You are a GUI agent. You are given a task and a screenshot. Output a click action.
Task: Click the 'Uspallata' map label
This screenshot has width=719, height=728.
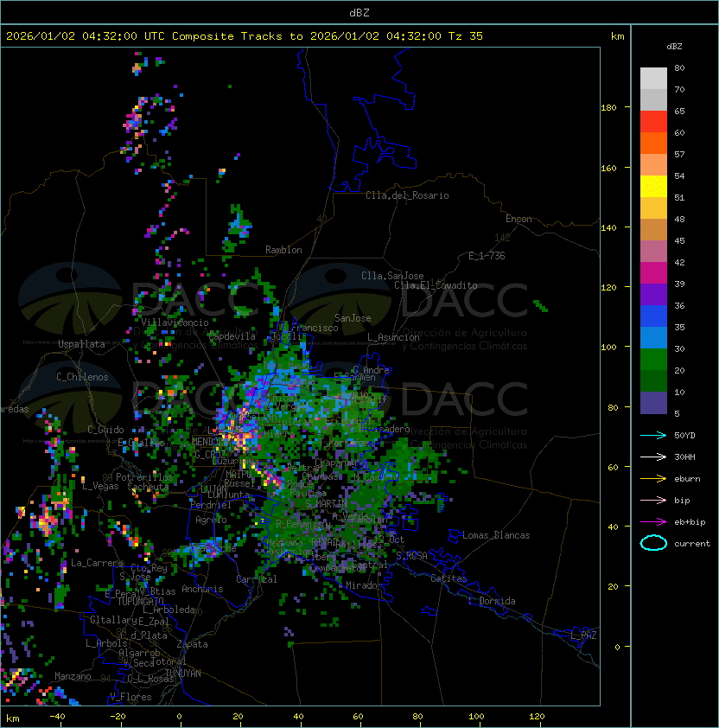[81, 344]
